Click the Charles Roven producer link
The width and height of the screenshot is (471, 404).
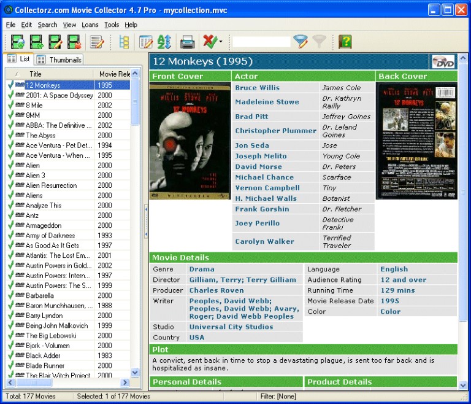[x=216, y=290]
